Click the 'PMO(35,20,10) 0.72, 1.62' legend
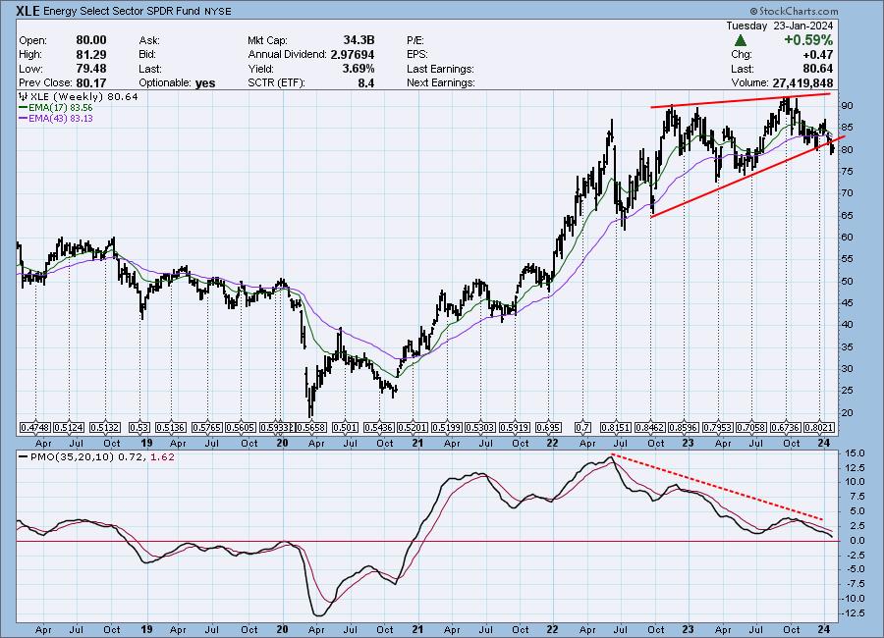Viewport: 884px width, 638px height. [96, 457]
